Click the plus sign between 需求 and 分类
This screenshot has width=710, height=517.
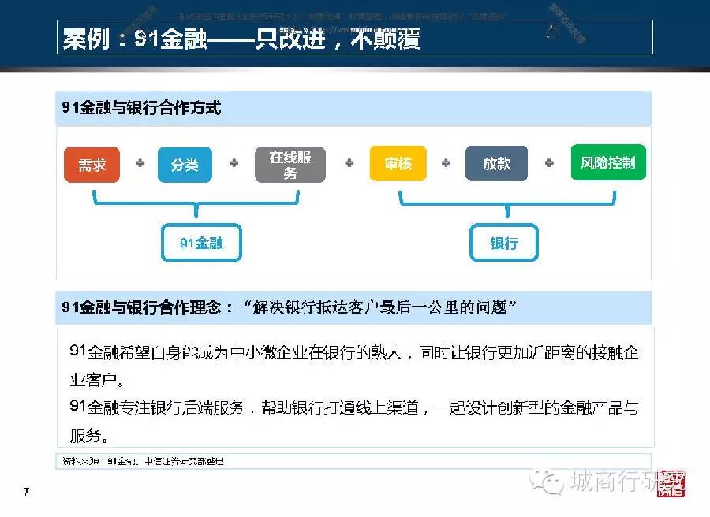[x=140, y=163]
